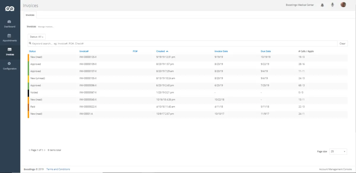Click the notifications bell icon
The width and height of the screenshot is (356, 173).
coord(322,5)
